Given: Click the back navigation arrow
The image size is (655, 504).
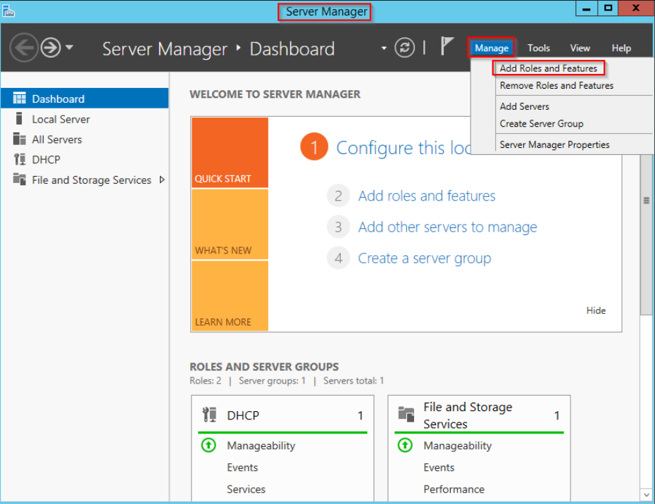Looking at the screenshot, I should click(x=24, y=48).
